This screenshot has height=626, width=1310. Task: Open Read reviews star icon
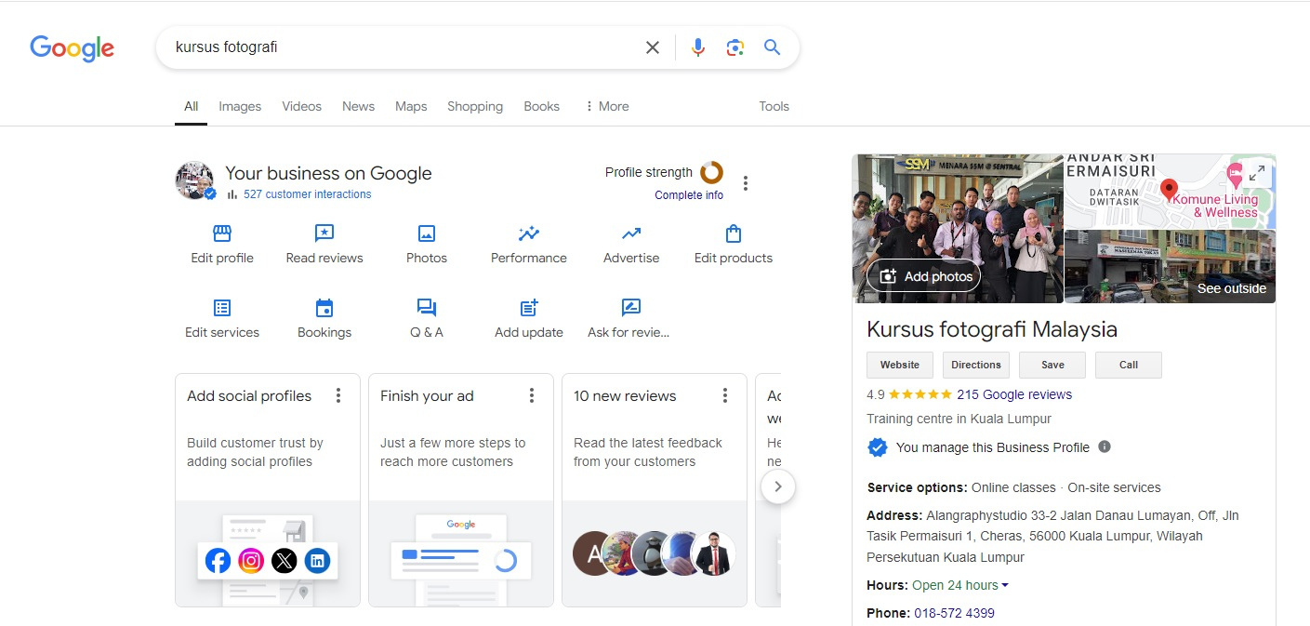(324, 233)
